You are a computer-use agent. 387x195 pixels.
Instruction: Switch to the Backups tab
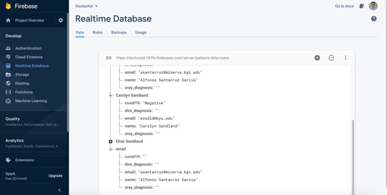(119, 32)
